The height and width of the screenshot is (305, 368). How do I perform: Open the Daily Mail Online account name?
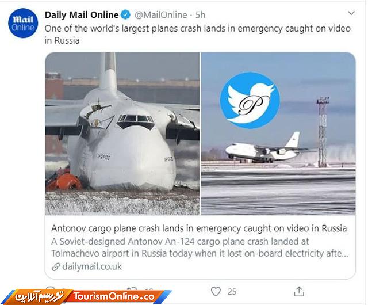pyautogui.click(x=82, y=15)
